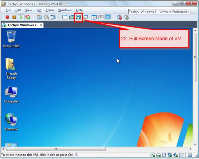Image resolution: width=199 pixels, height=159 pixels.
Task: Open the Edit menu
Action: (x=18, y=10)
